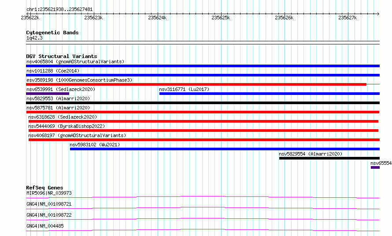Select the GNG4|NM_001098722 transcript label
The height and width of the screenshot is (236, 392).
pyautogui.click(x=49, y=215)
